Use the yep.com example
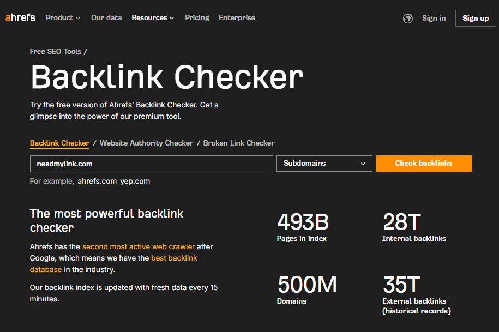The image size is (499, 332). [x=135, y=181]
